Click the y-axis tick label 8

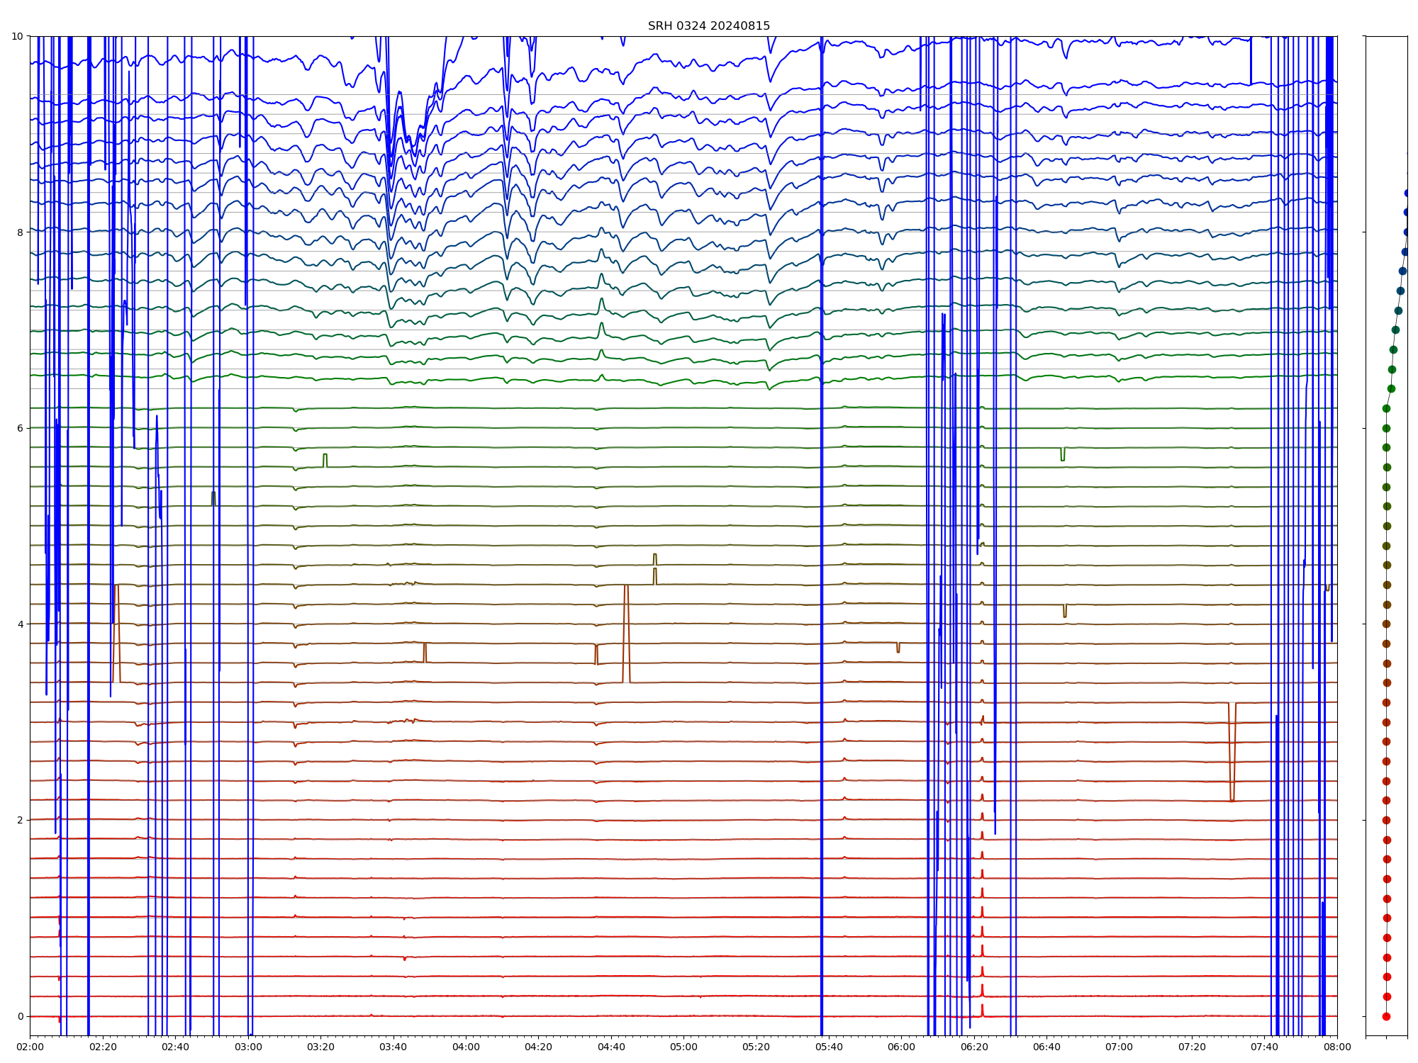point(21,232)
